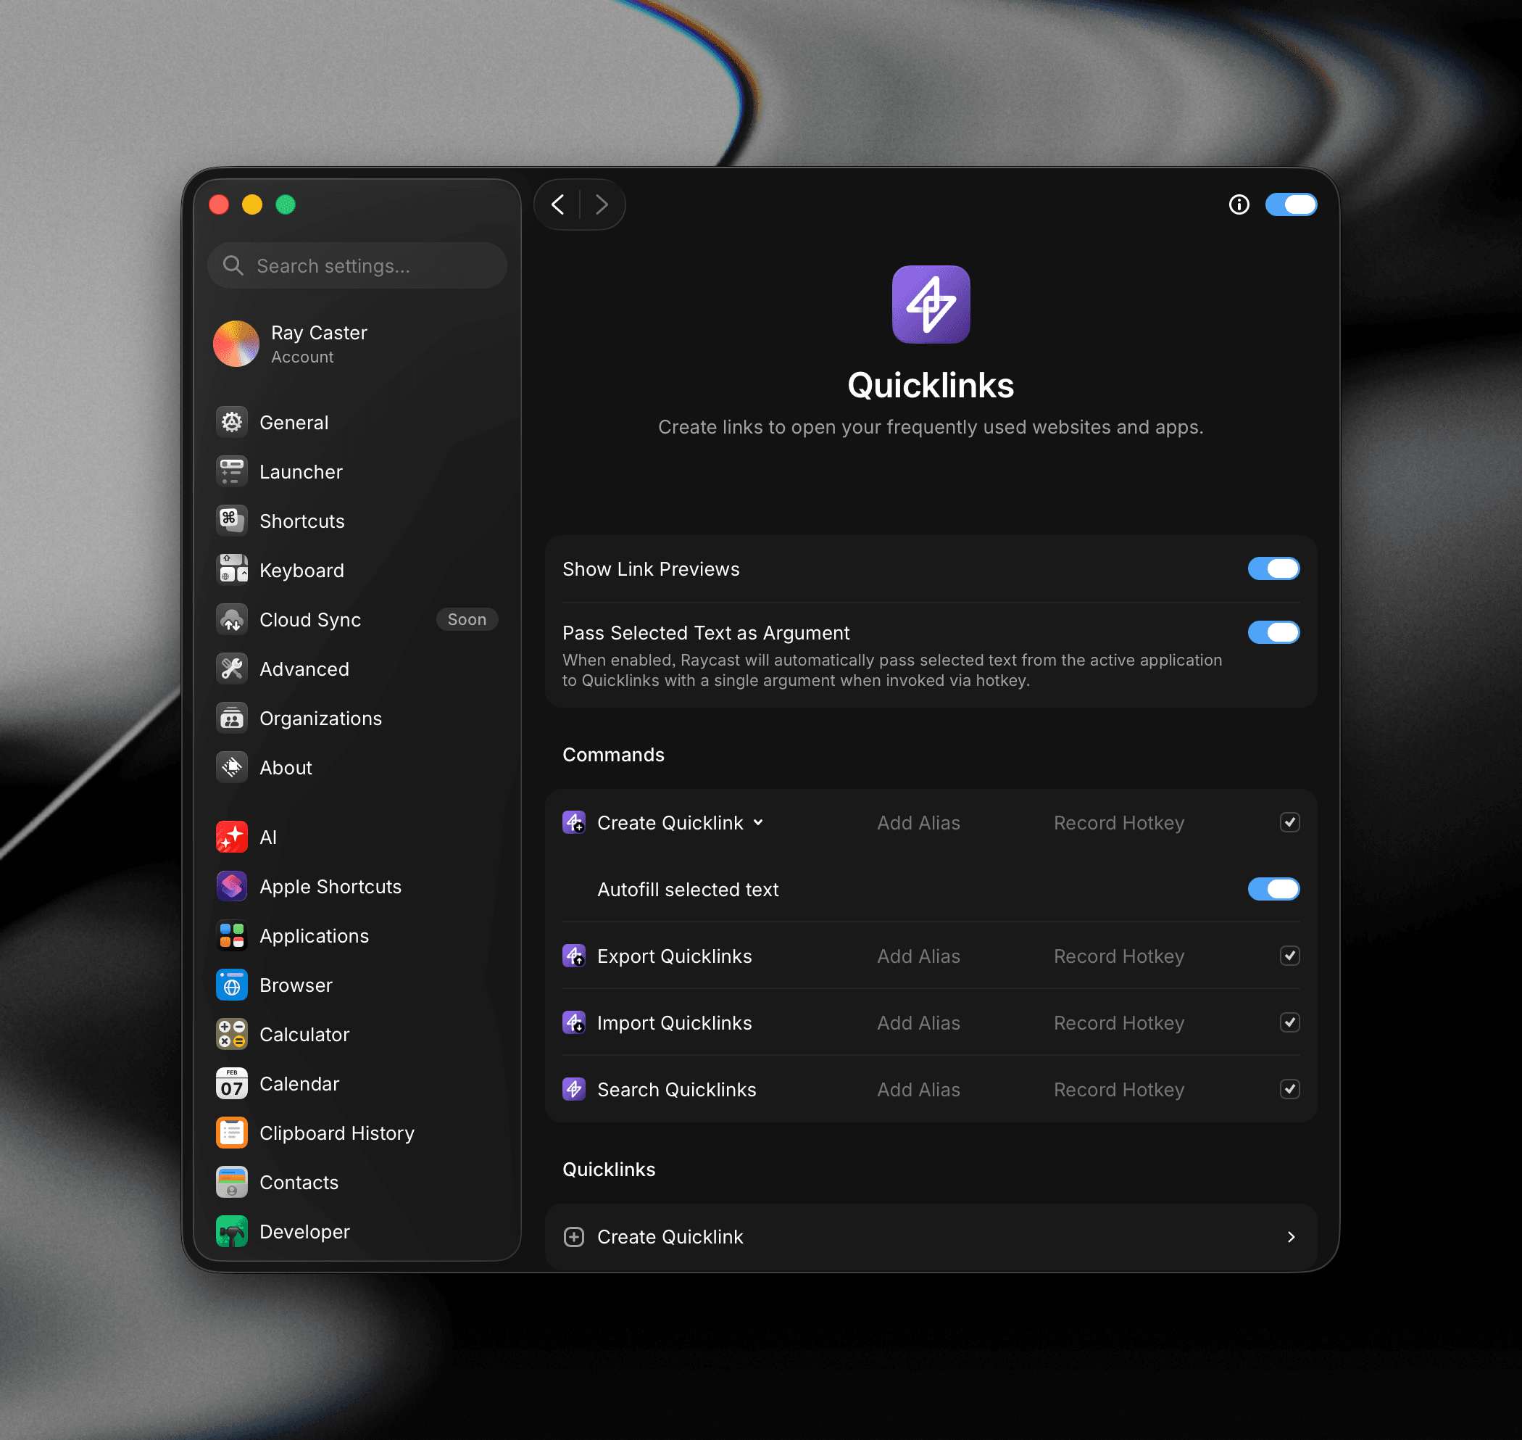Image resolution: width=1522 pixels, height=1440 pixels.
Task: Click the Calculator label in sidebar
Action: [x=304, y=1034]
